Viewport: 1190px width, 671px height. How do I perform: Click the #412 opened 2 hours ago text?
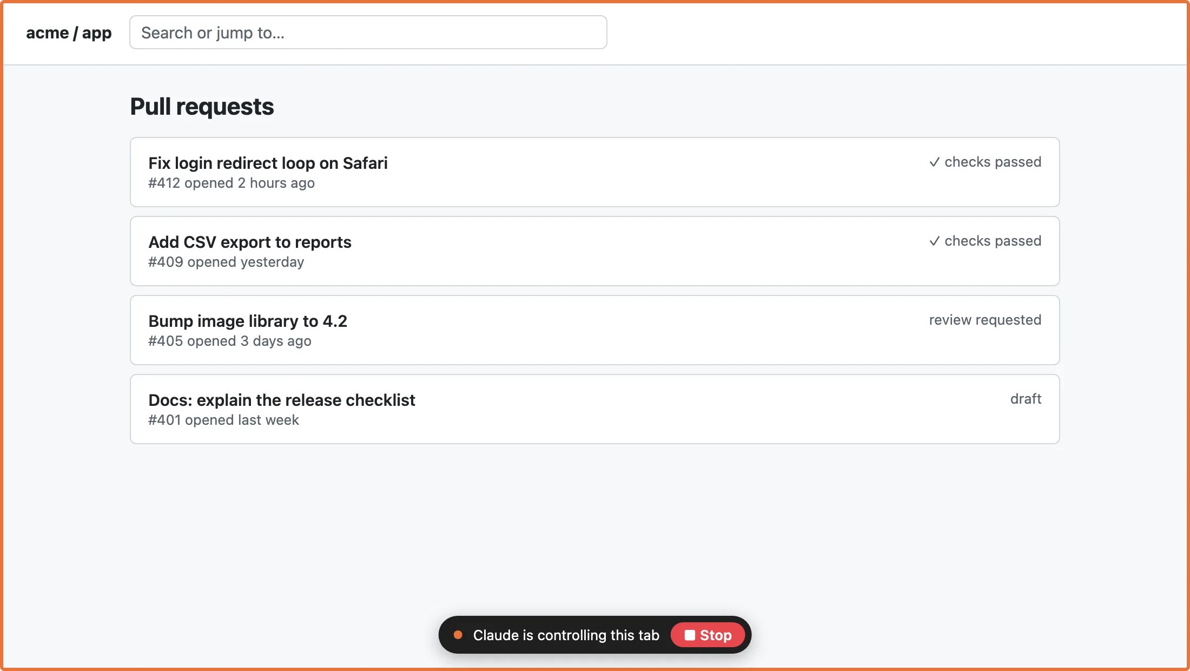click(x=231, y=183)
